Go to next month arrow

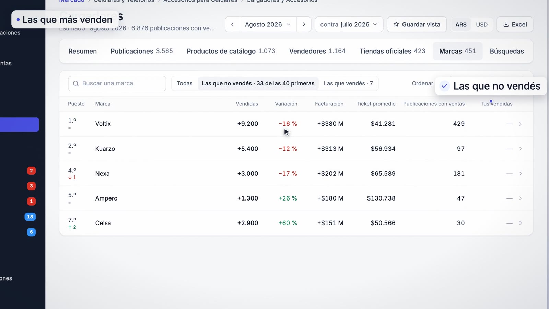coord(304,24)
